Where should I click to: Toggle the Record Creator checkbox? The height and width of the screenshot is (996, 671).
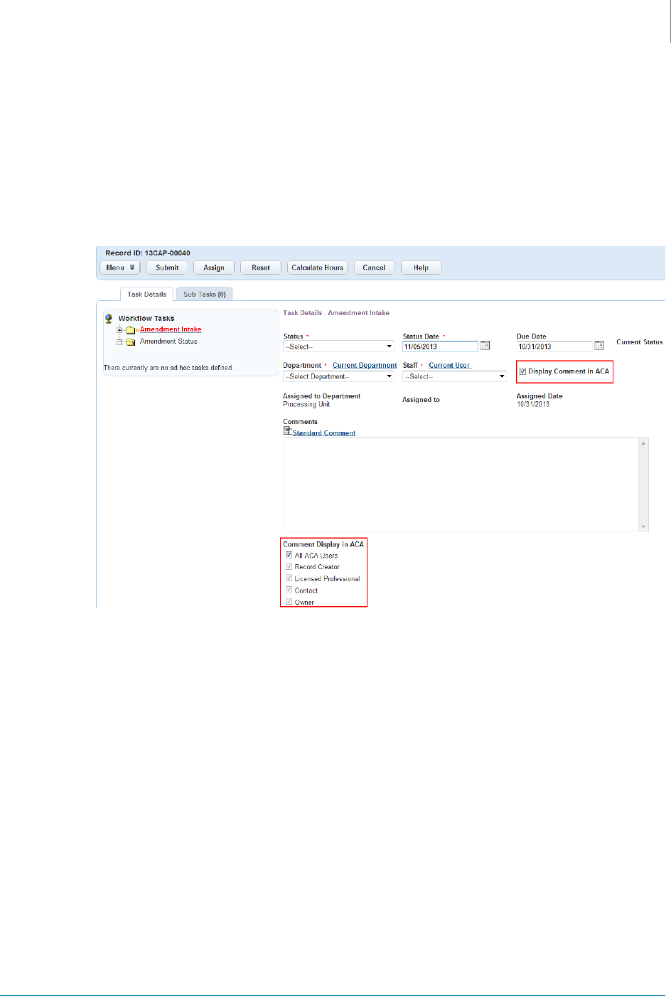(289, 566)
